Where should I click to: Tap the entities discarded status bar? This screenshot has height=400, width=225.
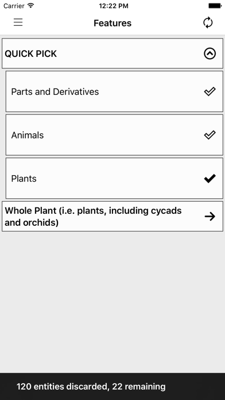[113, 386]
